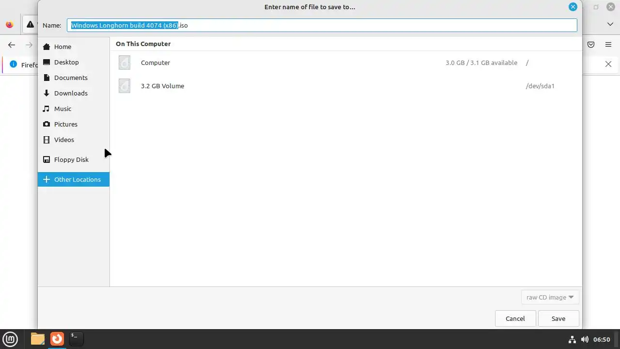620x349 pixels.
Task: Click the Firefox logo icon behind dialog
Action: (9, 25)
